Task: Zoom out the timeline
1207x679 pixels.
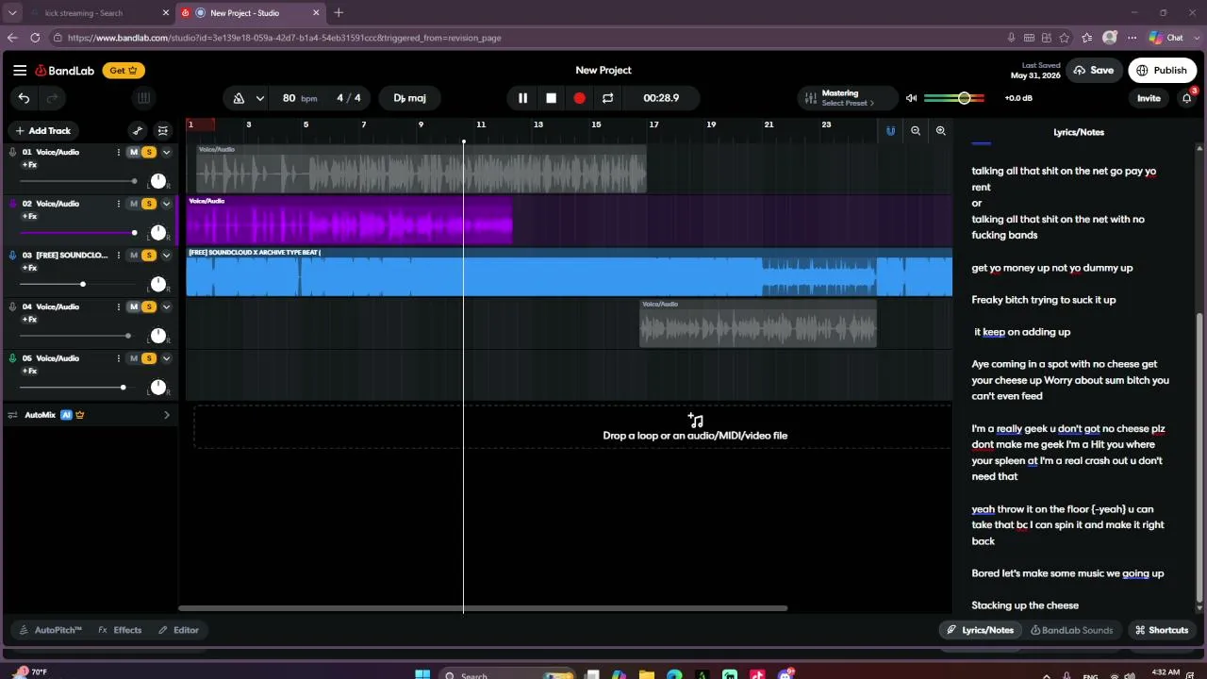Action: click(x=916, y=131)
